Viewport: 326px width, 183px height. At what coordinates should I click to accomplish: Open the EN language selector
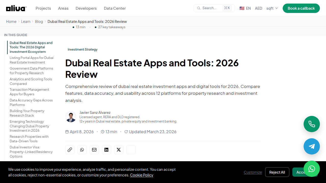pyautogui.click(x=248, y=8)
